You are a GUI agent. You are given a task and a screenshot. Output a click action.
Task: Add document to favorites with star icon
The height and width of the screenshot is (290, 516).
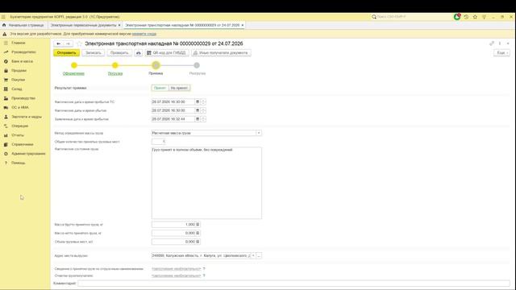click(79, 43)
